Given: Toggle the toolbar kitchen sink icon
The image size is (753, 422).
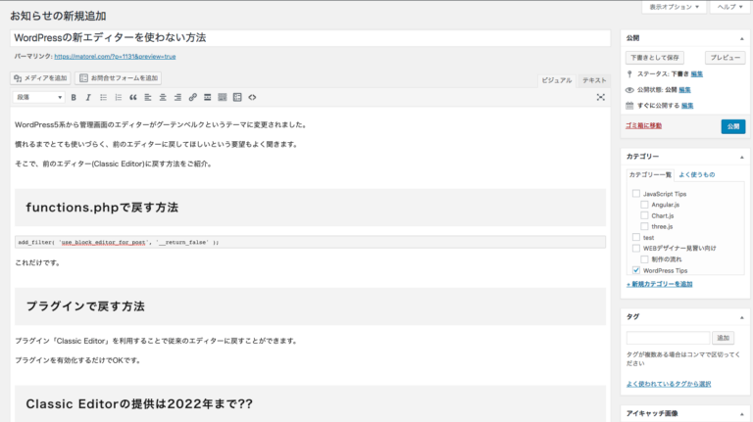Looking at the screenshot, I should 223,97.
